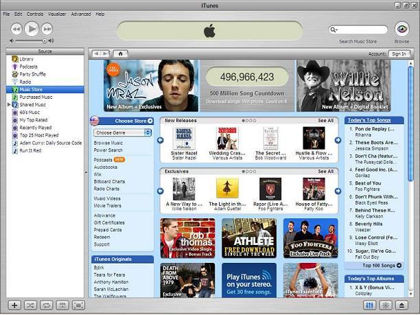Open the Billboard Charts link
The image size is (420, 315).
tap(109, 181)
